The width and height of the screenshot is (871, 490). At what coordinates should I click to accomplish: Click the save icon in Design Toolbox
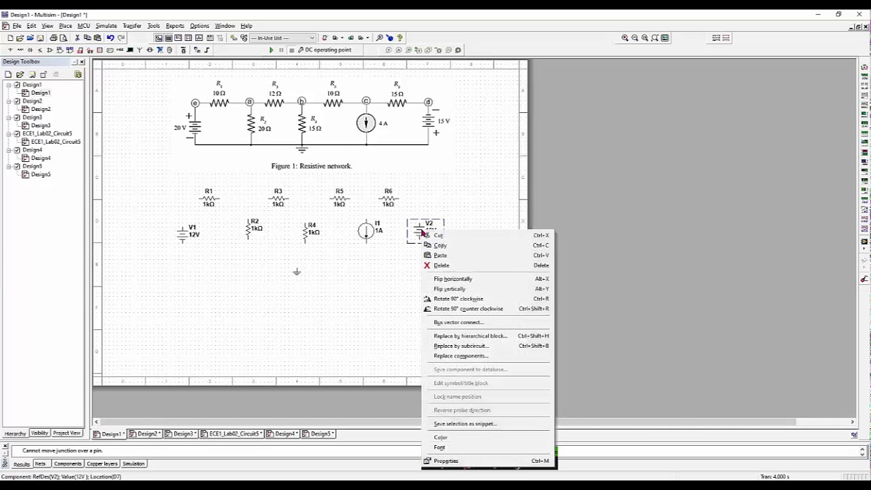[32, 74]
